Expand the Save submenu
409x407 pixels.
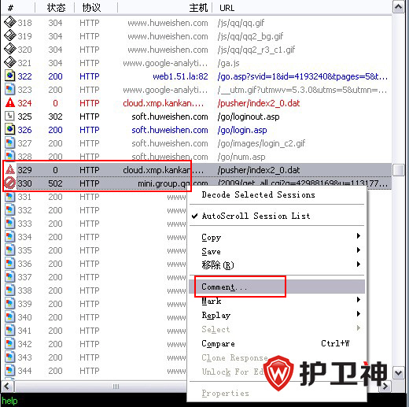pyautogui.click(x=277, y=251)
